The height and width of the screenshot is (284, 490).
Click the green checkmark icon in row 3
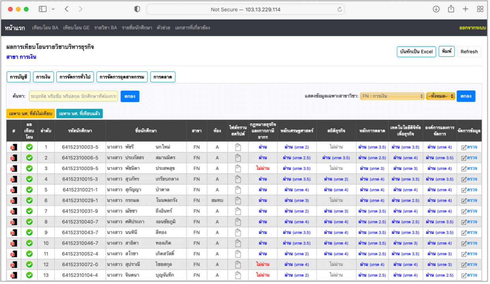pos(29,169)
